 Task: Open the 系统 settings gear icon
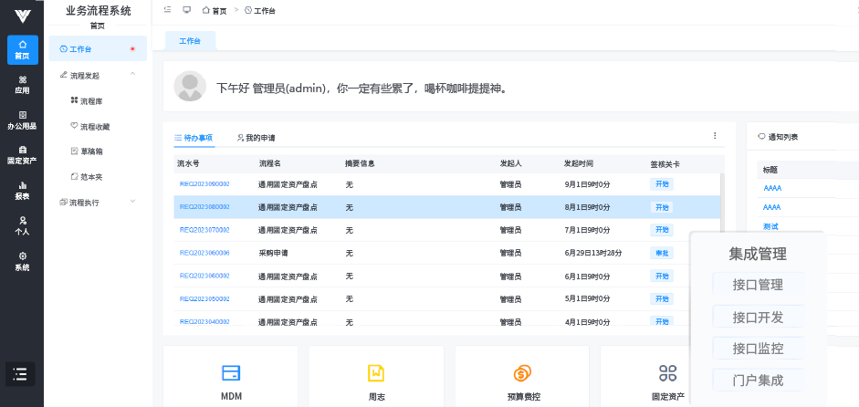[22, 261]
